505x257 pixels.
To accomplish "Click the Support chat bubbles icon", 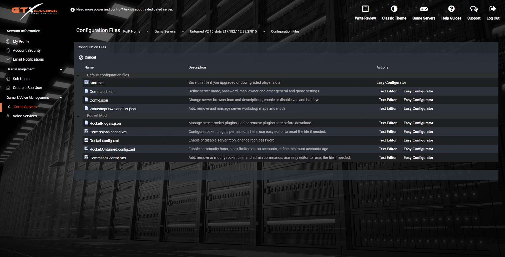I will tap(474, 9).
